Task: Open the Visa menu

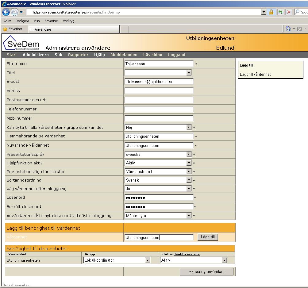Action: tap(37, 21)
